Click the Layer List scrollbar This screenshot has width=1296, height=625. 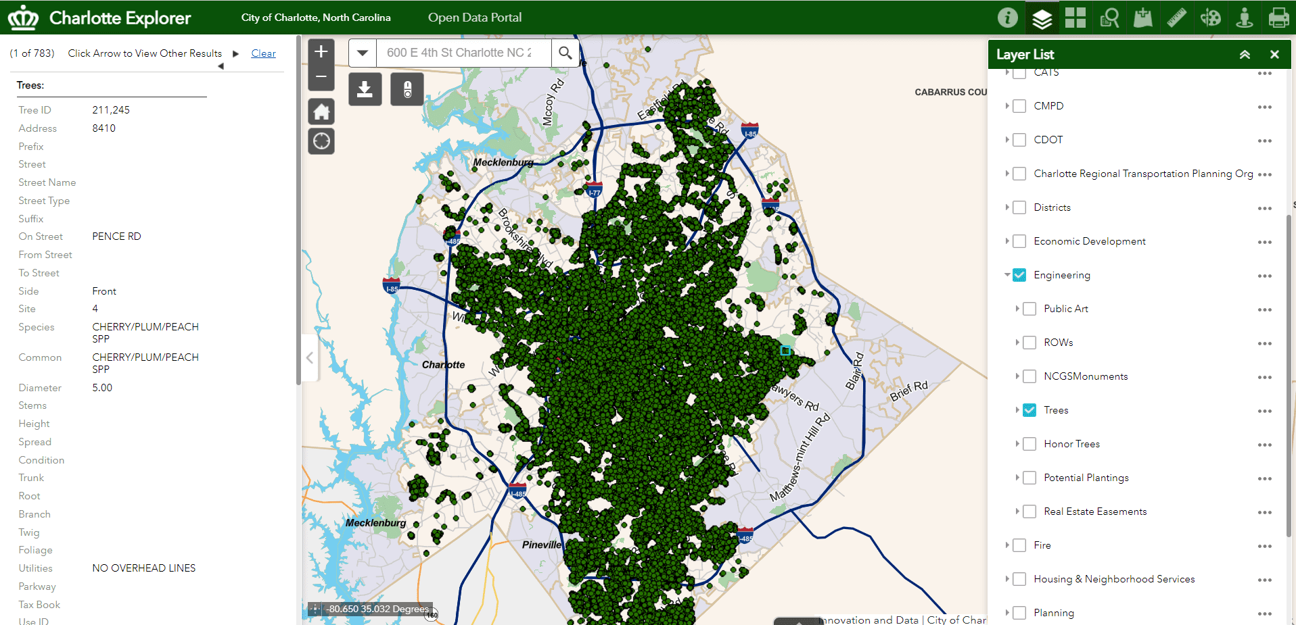click(1290, 375)
